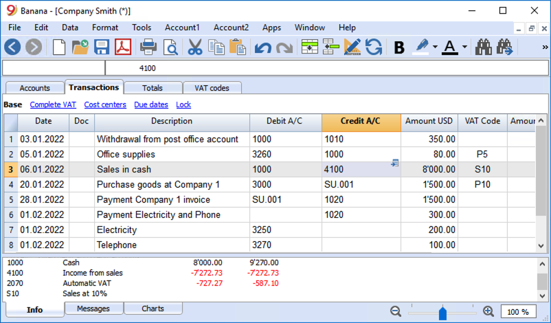Show the Lock view
This screenshot has height=323, width=551.
coord(183,104)
